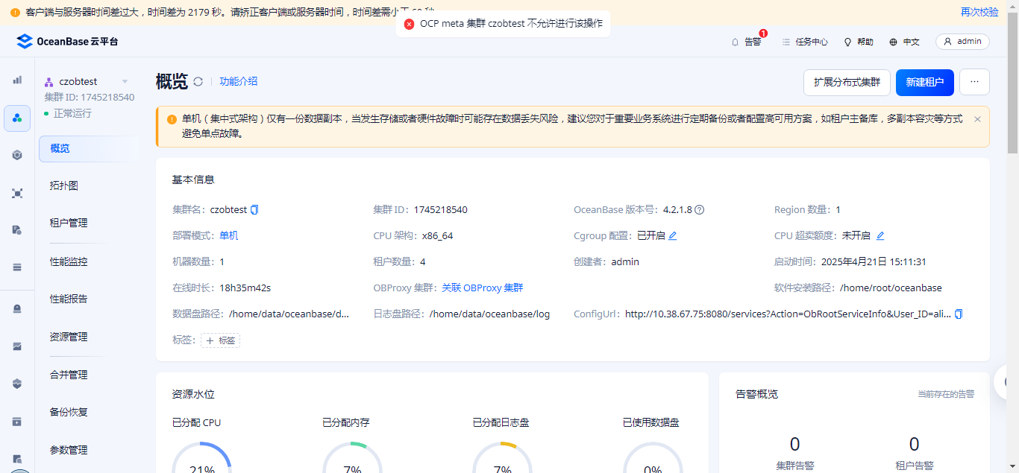Click the 在线时长 value 18h35m42s
Viewport: 1019px width, 473px height.
coord(244,288)
